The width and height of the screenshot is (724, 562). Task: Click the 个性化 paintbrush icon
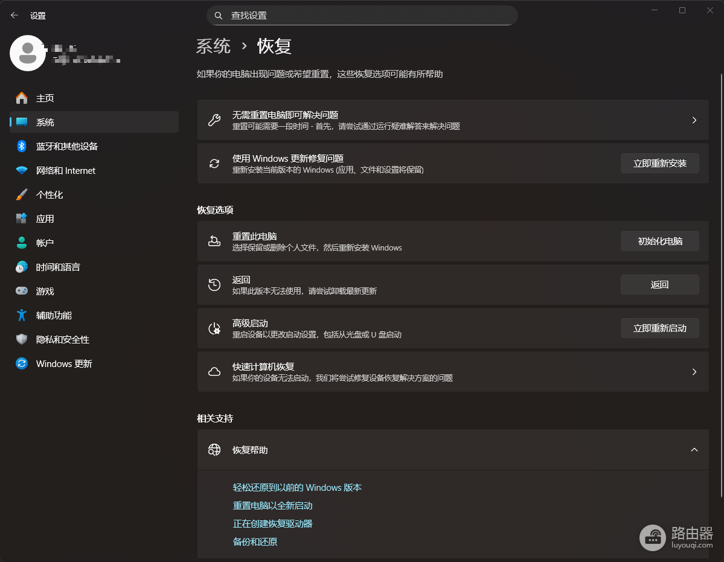tap(22, 194)
